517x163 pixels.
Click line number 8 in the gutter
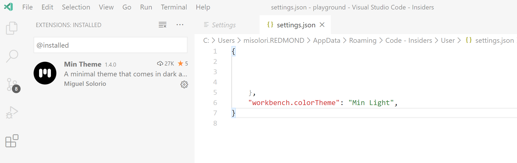(x=215, y=123)
